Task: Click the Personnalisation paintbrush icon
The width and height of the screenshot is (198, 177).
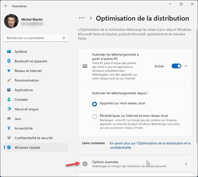Action: click(x=9, y=80)
